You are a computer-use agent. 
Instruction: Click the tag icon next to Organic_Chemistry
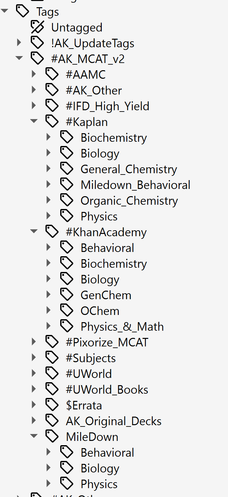tap(67, 200)
